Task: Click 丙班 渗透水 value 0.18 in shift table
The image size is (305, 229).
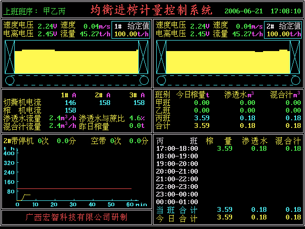Action: pos(247,118)
